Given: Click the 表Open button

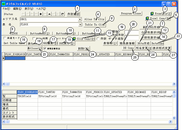Looking at the screenshot, I should [x=35, y=43].
